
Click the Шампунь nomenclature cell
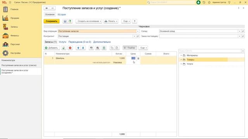click(x=83, y=58)
